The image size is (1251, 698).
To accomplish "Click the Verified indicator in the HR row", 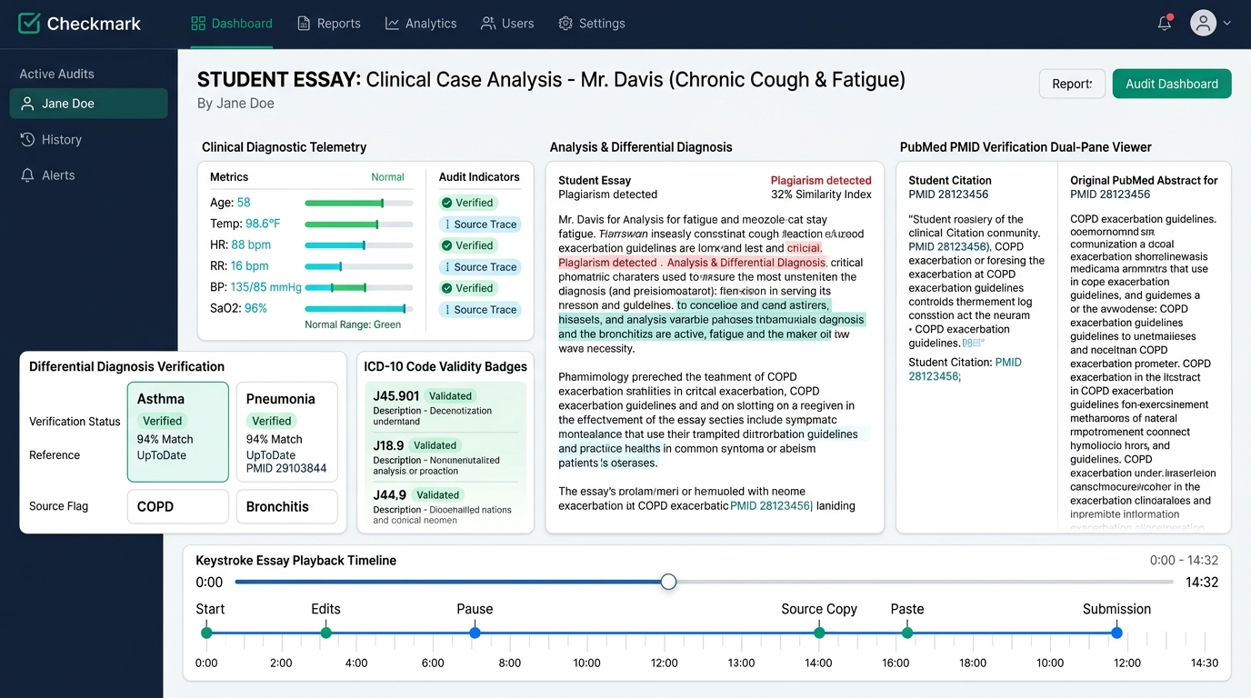I will [467, 245].
